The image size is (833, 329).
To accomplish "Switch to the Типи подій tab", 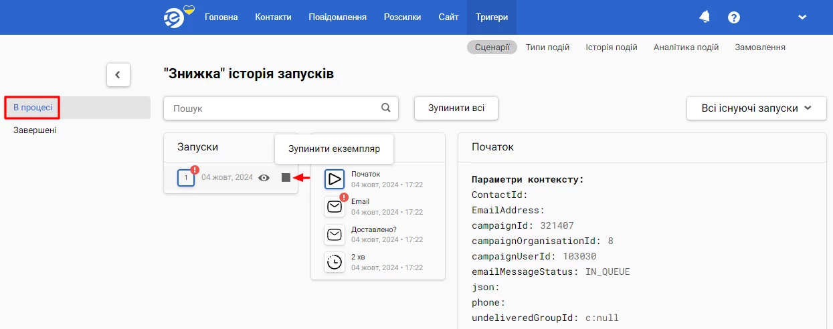I will tap(547, 47).
